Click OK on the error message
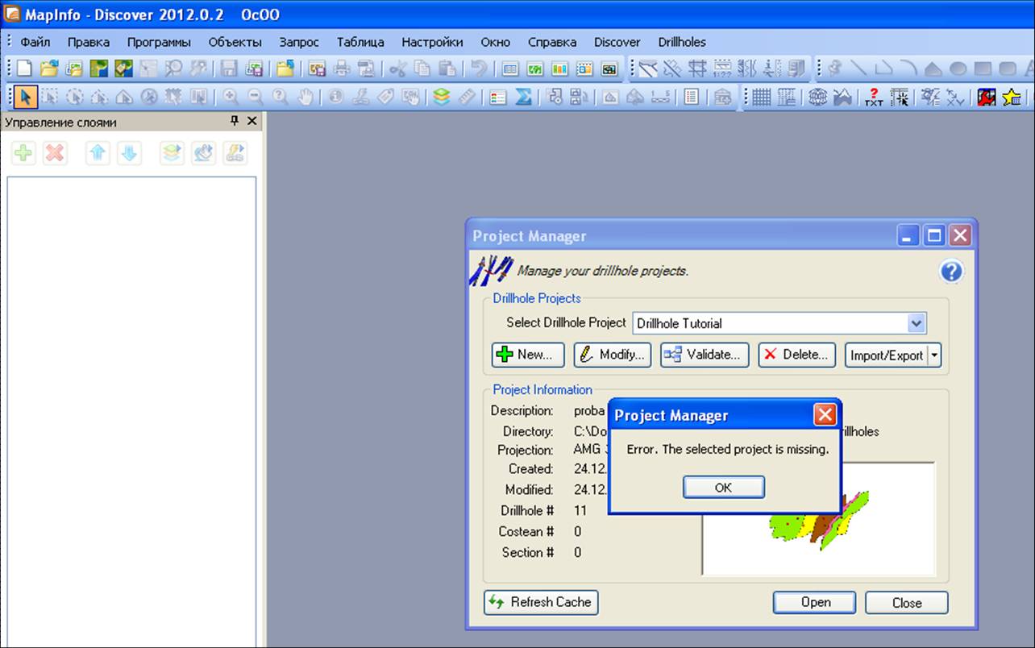Viewport: 1035px width, 648px height. tap(724, 487)
